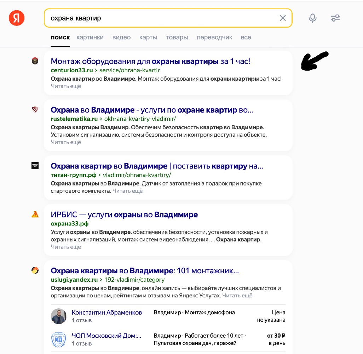Click the титан-групп.рф favicon
The image size is (363, 354).
click(x=35, y=166)
